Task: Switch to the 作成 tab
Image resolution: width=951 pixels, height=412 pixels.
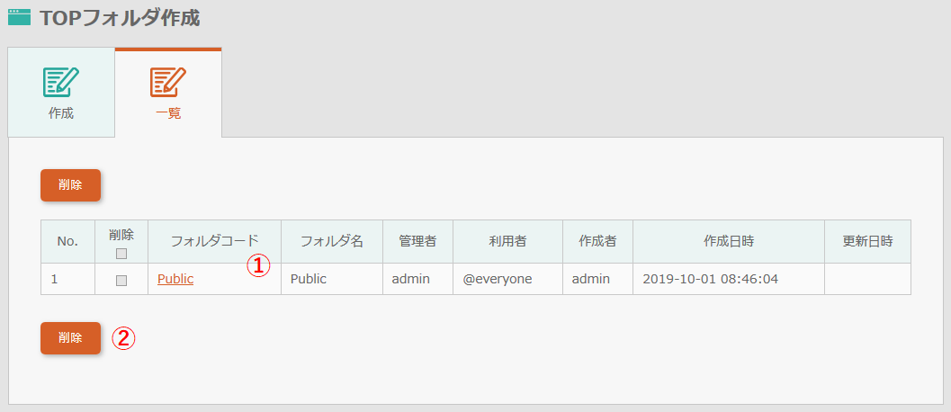Action: [x=61, y=93]
